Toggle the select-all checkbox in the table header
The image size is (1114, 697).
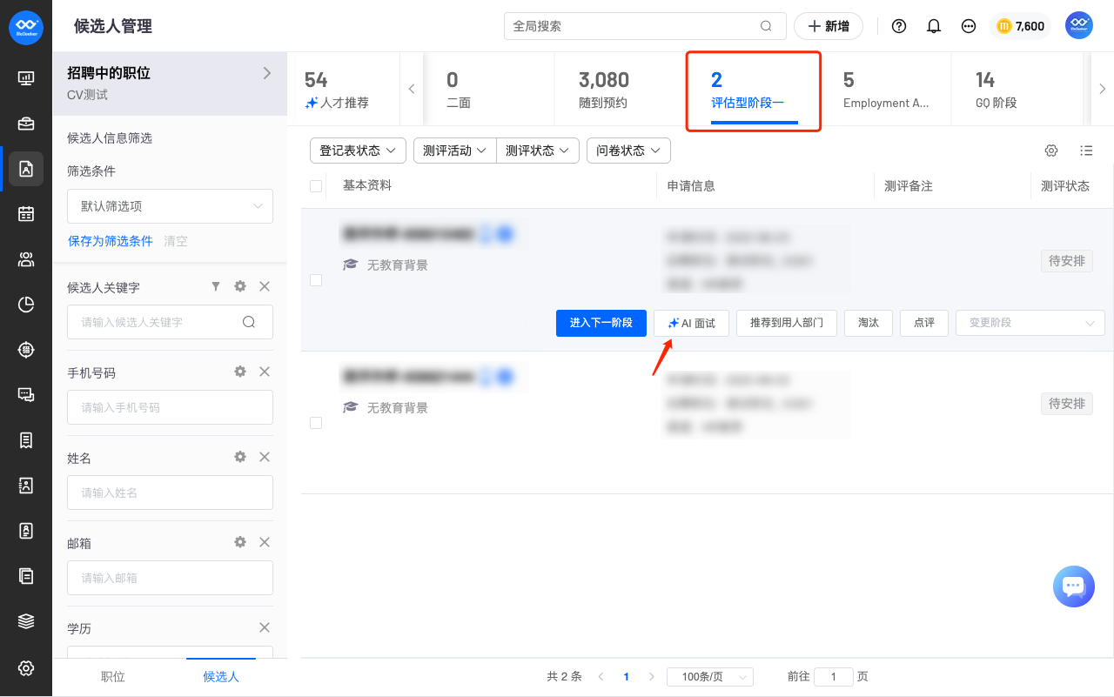(316, 186)
